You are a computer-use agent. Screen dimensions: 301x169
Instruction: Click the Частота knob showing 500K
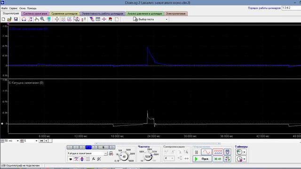point(148,157)
